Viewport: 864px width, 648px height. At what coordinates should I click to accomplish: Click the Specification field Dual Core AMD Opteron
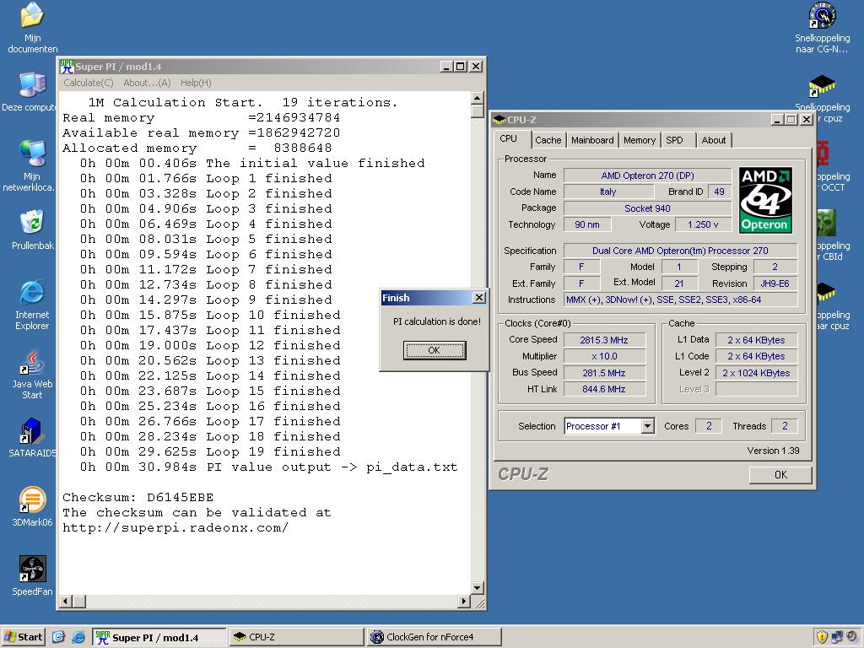click(x=681, y=251)
